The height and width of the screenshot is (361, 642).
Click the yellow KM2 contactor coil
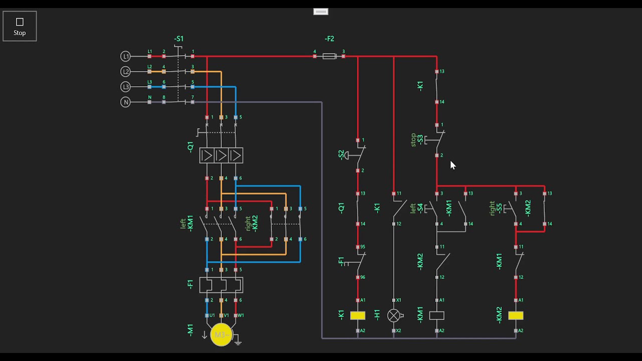(x=516, y=315)
